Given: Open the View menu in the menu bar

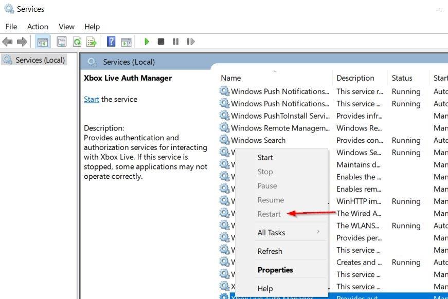Looking at the screenshot, I should 66,27.
